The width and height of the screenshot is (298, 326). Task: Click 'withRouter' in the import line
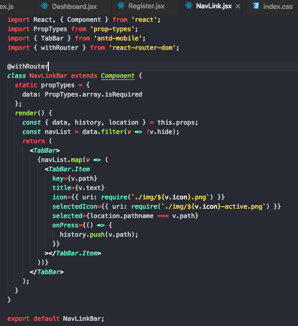(60, 48)
